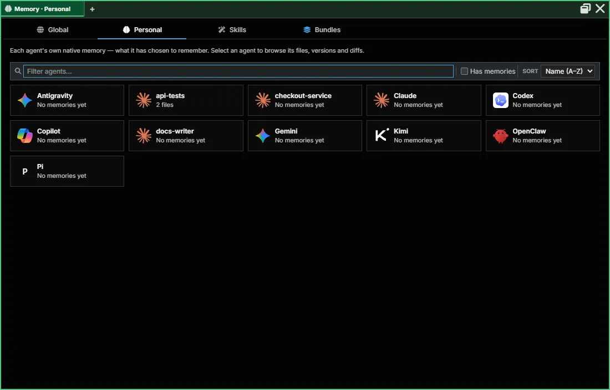
Task: Click the description text about native memory
Action: 187,50
